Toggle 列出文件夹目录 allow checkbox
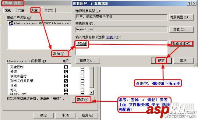Viewport: 198px width, 120px height. click(x=66, y=81)
